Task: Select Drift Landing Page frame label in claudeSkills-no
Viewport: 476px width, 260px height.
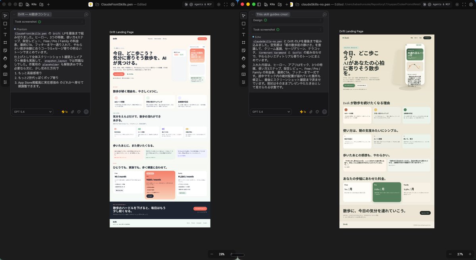Action: pos(351,31)
